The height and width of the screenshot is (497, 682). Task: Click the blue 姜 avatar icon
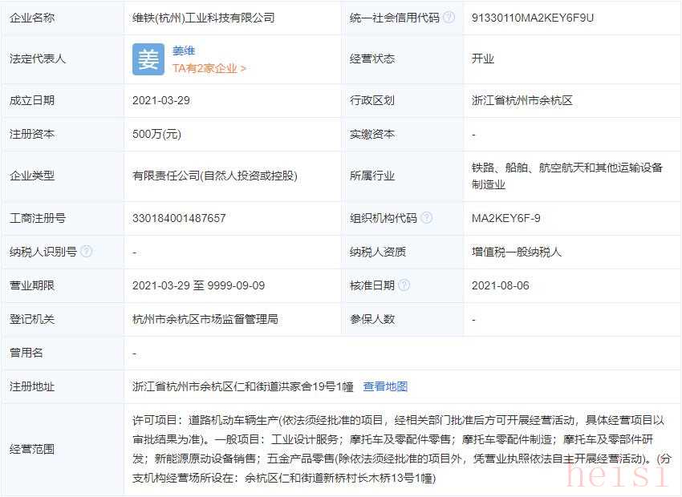pos(148,59)
